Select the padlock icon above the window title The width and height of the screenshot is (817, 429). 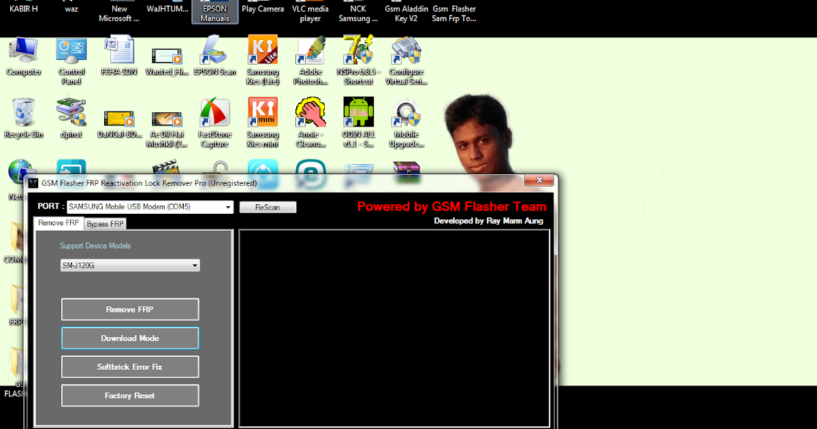click(x=219, y=168)
